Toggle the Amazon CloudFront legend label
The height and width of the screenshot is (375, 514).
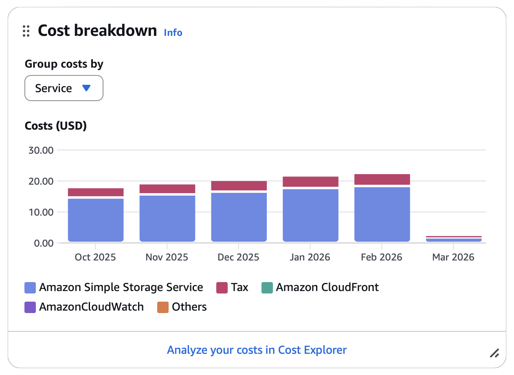coord(327,287)
